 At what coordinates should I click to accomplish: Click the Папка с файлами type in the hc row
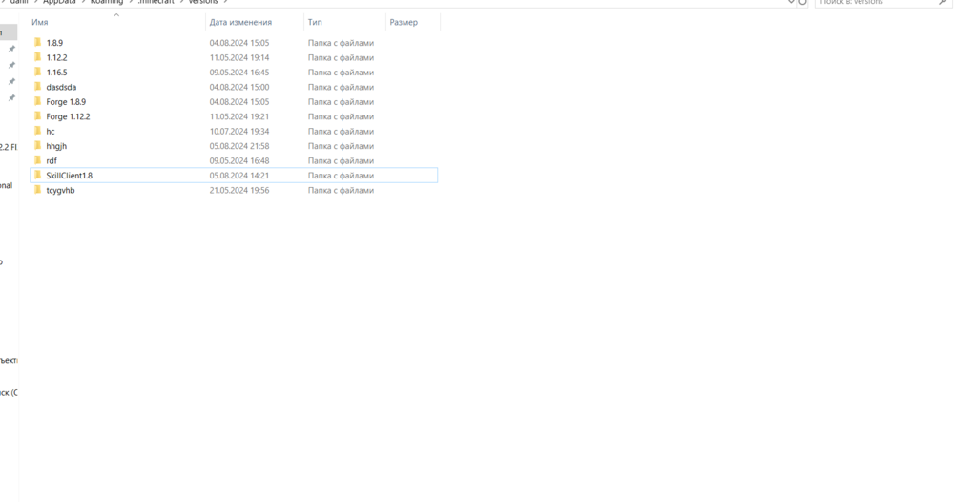[341, 132]
